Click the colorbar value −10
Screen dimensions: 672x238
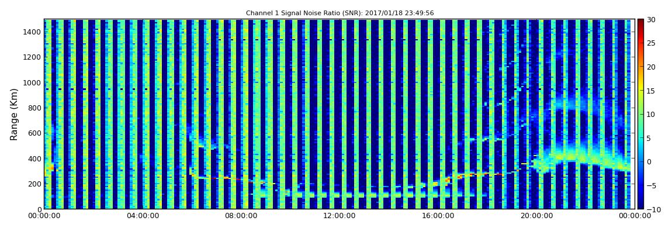652,209
